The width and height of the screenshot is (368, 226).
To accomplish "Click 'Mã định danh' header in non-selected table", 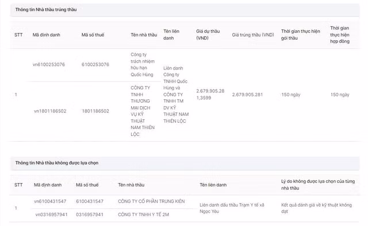I will click(48, 185).
